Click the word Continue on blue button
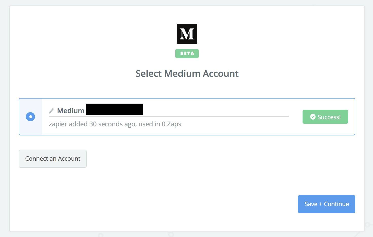Screen dimensions: 373x237 pyautogui.click(x=336, y=204)
